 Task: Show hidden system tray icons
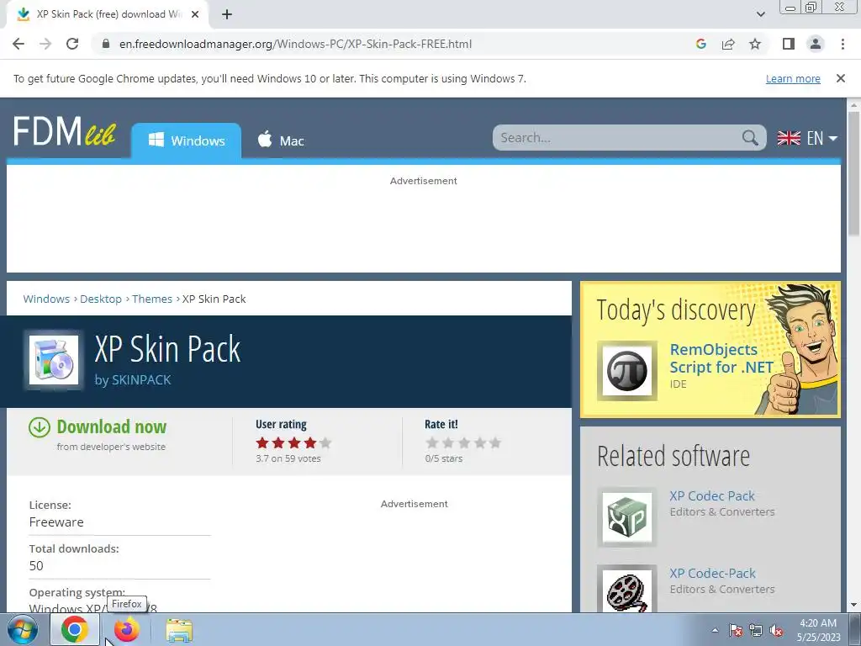point(715,630)
